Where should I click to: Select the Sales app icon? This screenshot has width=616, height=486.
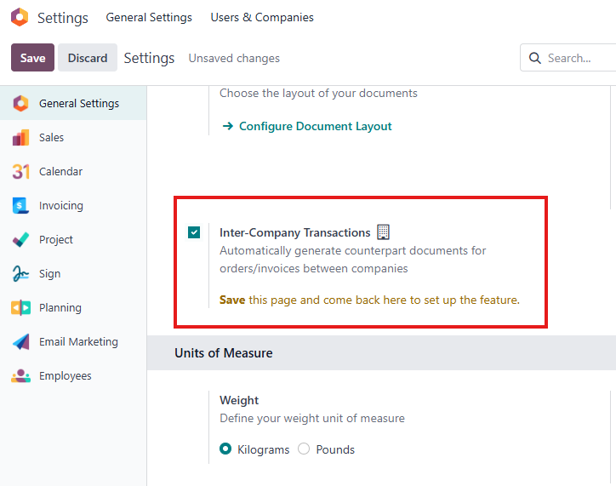[x=20, y=138]
